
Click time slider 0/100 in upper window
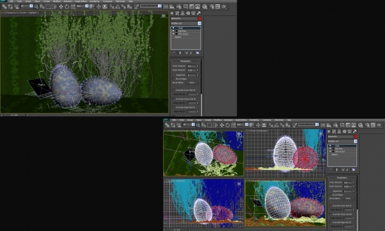[14, 115]
